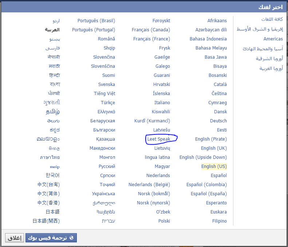Select Norsk (nynorsk) language

coord(153,203)
